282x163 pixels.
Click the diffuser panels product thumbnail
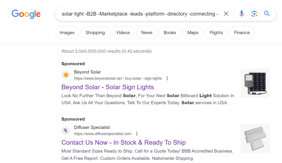(x=255, y=138)
